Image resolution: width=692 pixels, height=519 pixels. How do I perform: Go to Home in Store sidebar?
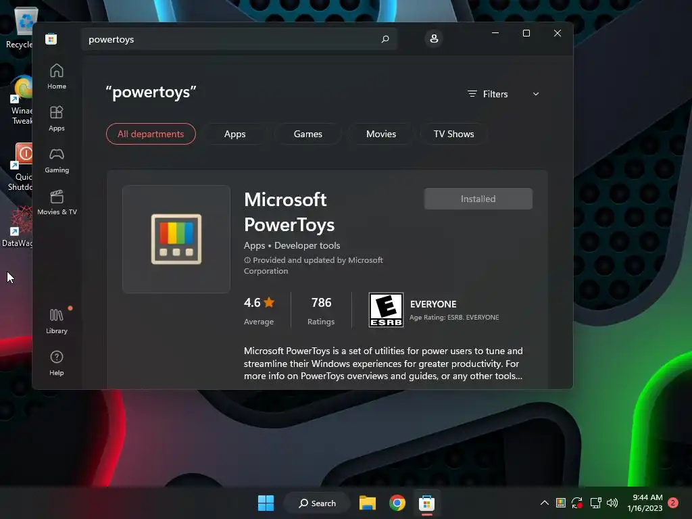57,77
